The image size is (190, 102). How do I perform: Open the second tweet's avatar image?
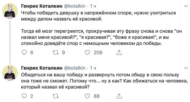tap(10, 73)
